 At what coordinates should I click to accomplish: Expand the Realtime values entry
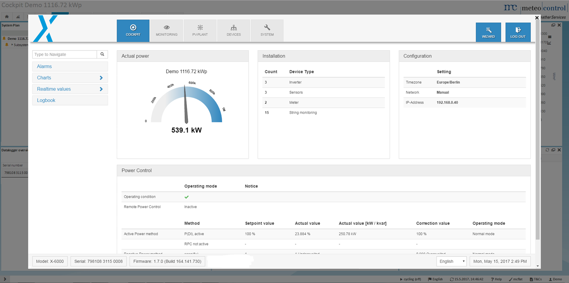70,89
